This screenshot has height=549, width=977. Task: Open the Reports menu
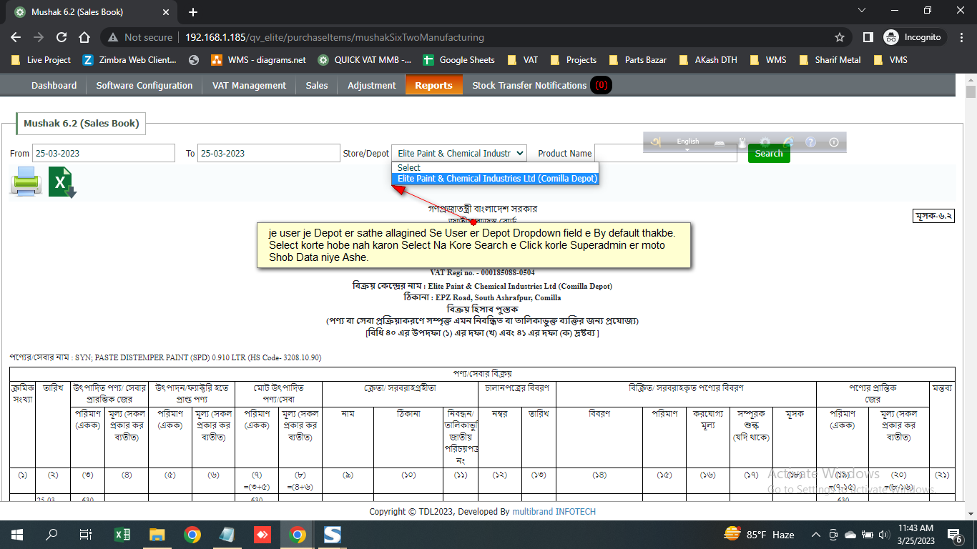(433, 85)
